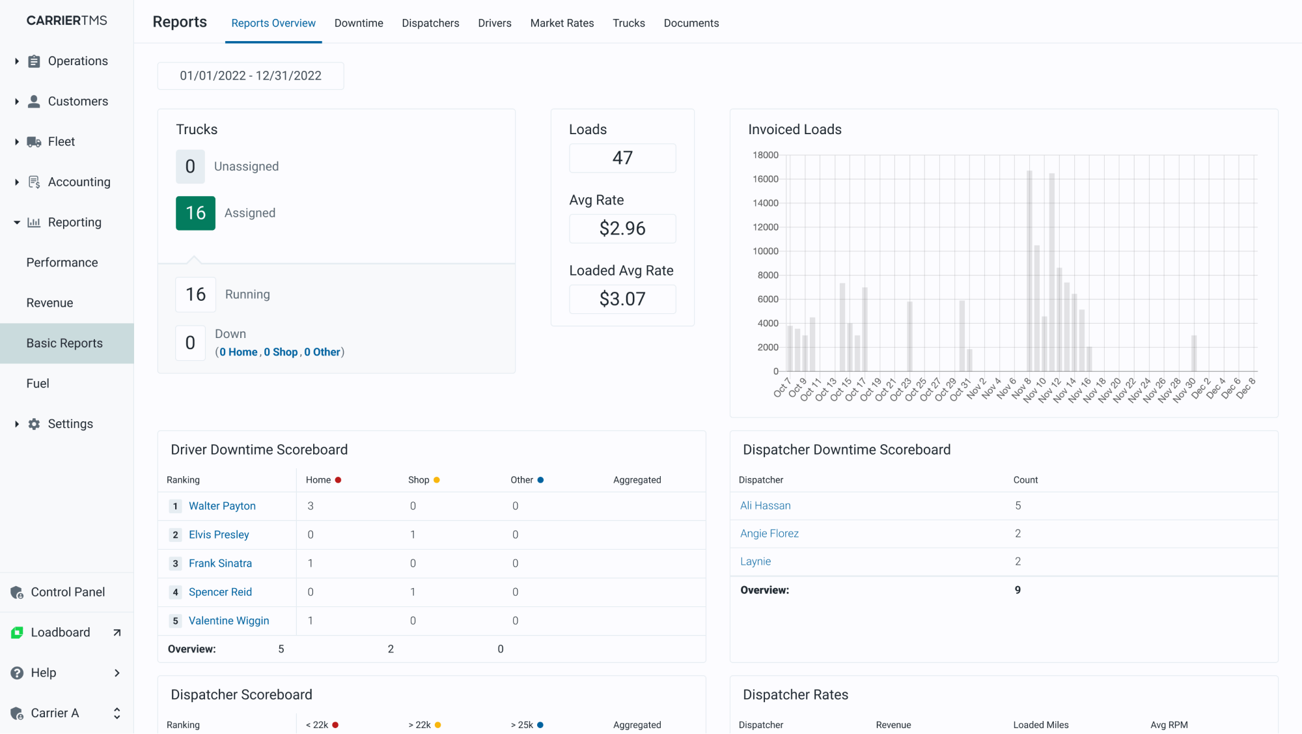
Task: Select the date range input field
Action: click(251, 75)
